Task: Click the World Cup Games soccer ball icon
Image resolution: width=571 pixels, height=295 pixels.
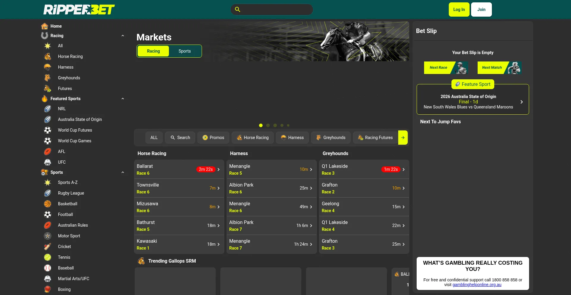Action: click(48, 141)
